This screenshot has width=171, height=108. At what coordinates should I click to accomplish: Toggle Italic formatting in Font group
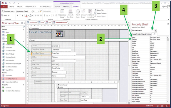tap(20, 16)
